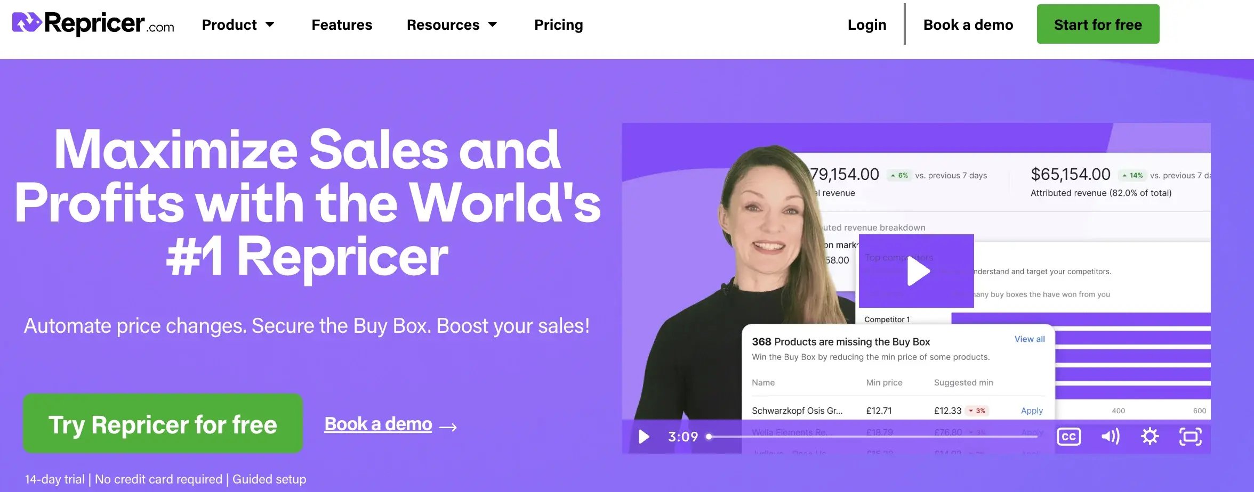Click Try Repricer for free button
The width and height of the screenshot is (1254, 492).
click(163, 424)
